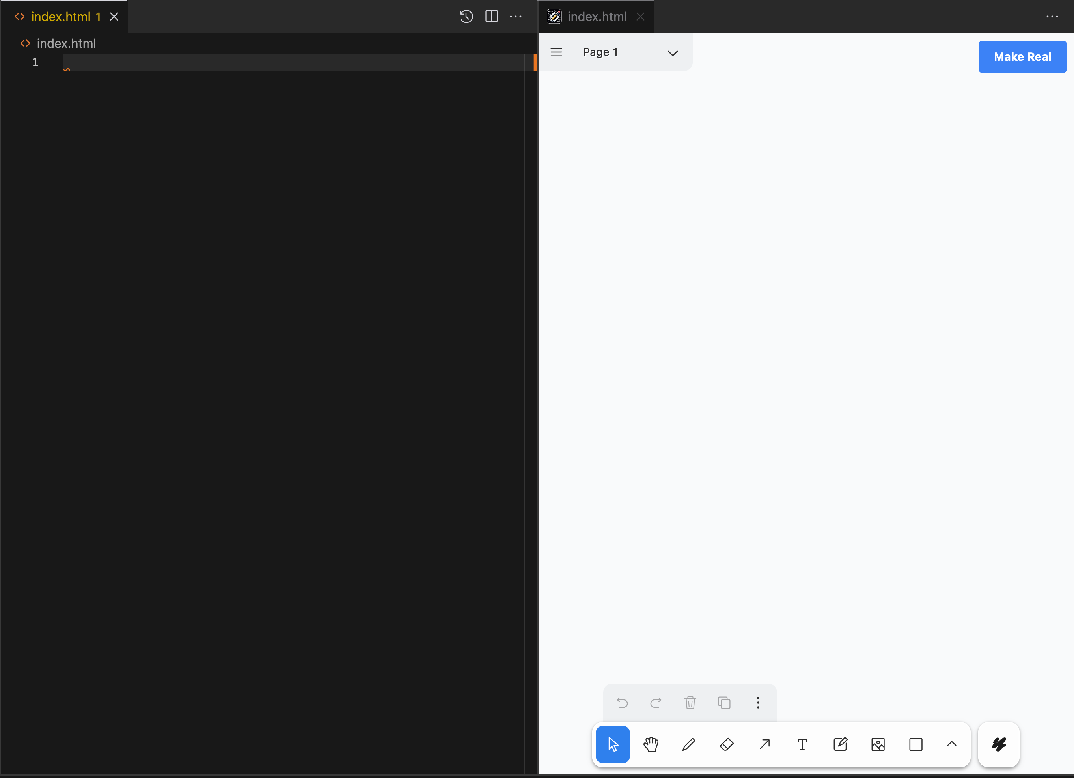Image resolution: width=1074 pixels, height=778 pixels.
Task: Open more actions vertical dots menu
Action: point(758,703)
